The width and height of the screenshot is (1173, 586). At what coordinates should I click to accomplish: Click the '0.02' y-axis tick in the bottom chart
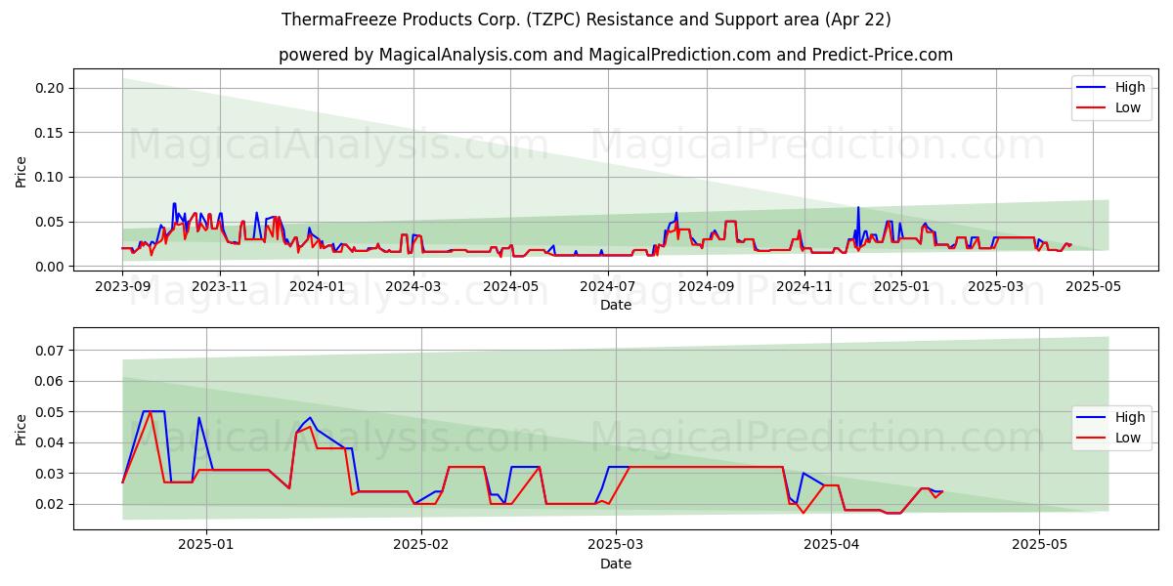[x=50, y=504]
